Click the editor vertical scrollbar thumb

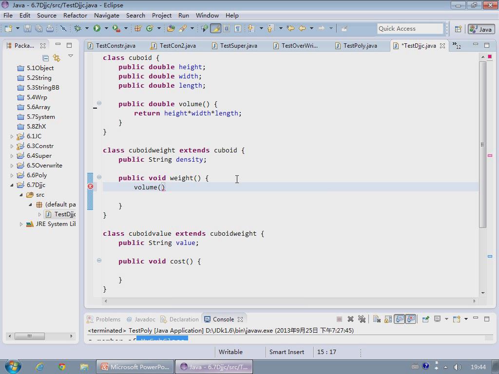482,144
